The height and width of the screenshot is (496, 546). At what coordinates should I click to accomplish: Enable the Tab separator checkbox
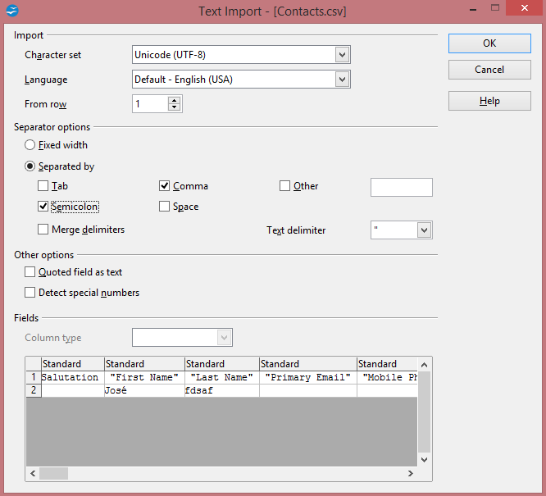(x=43, y=186)
